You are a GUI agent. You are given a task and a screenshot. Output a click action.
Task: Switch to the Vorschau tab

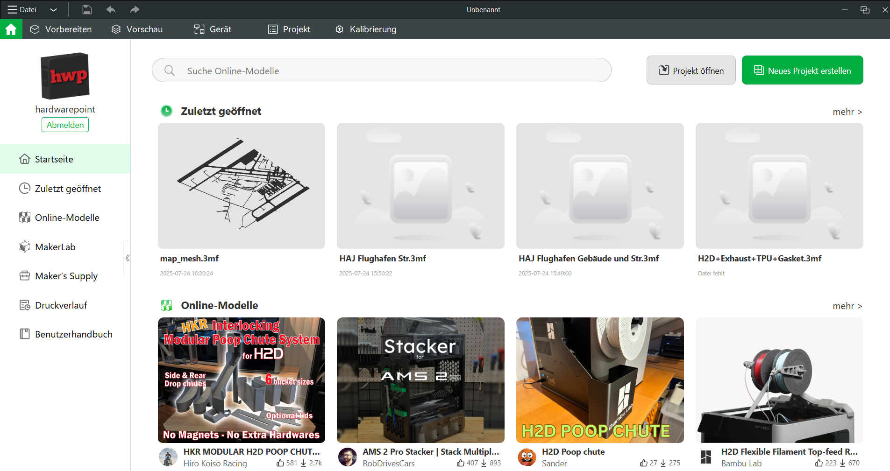[137, 29]
